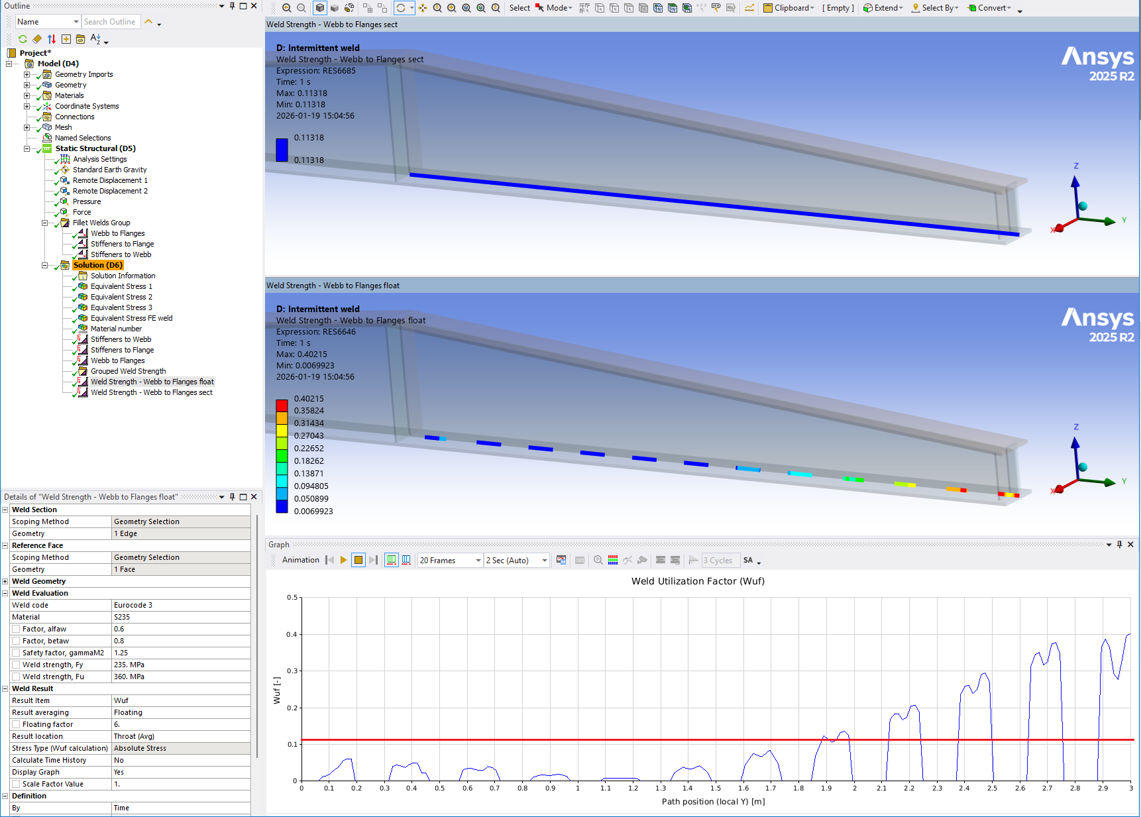Open the Clipboard menu
1141x817 pixels.
789,8
